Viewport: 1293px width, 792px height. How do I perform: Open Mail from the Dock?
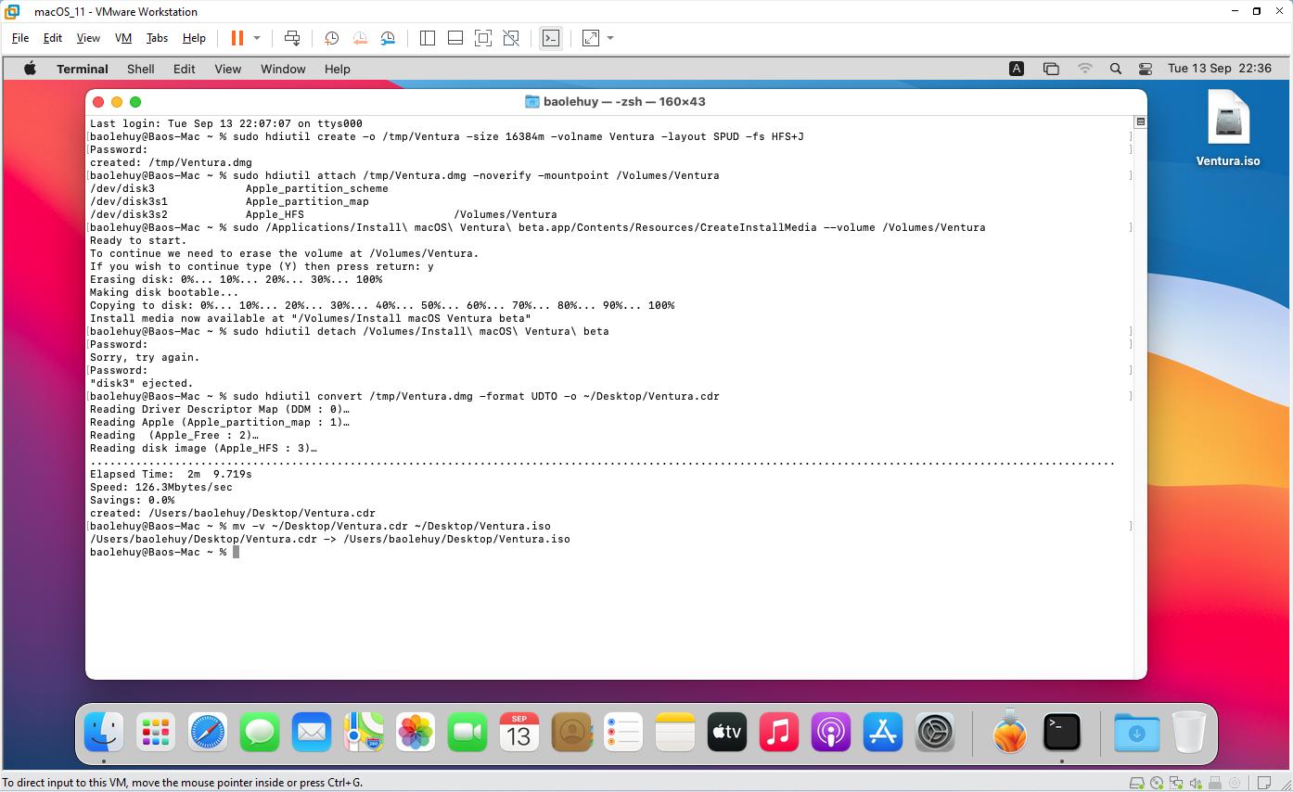click(x=312, y=734)
